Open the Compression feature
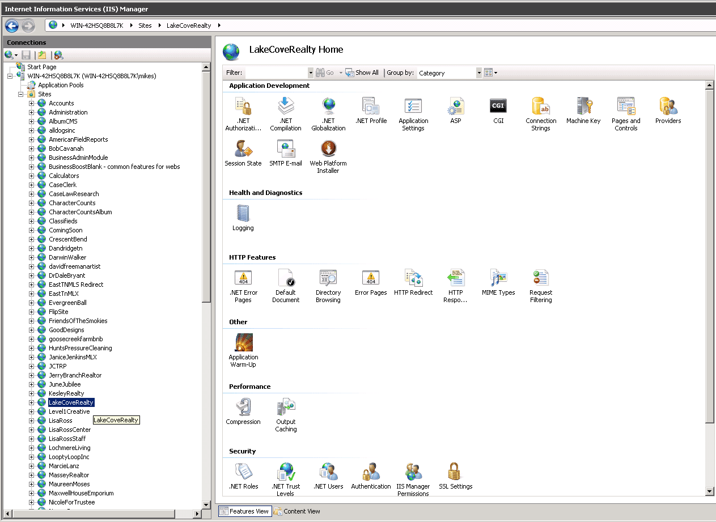 tap(243, 411)
